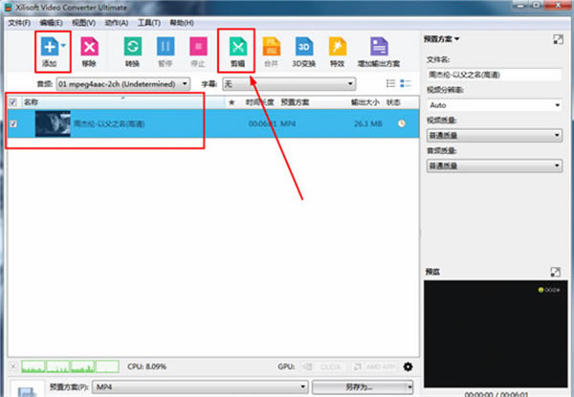574x397 pixels.
Task: Open the 3D conversion (3D变换) tool
Action: point(304,47)
